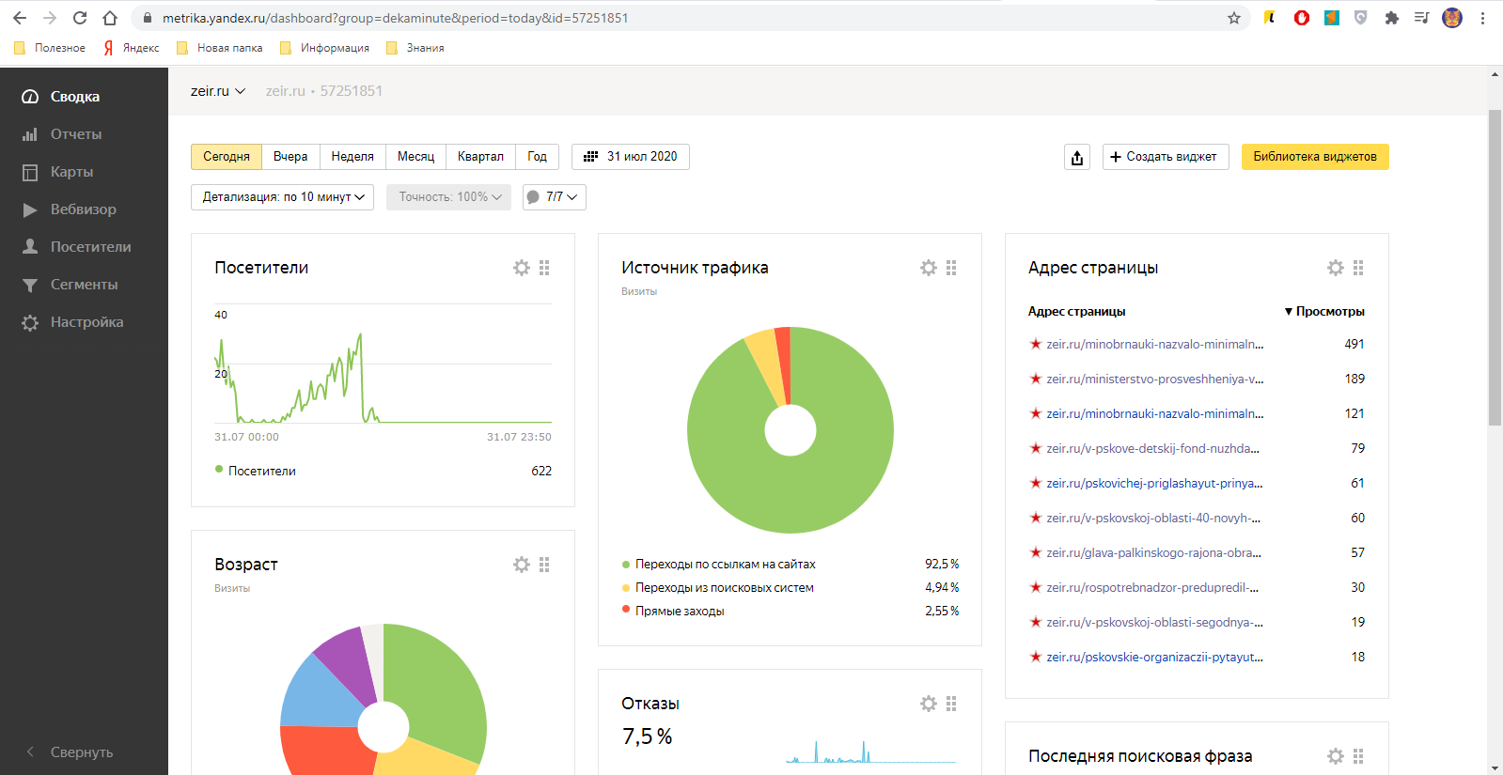Toggle Прямые заходы legend item
The height and width of the screenshot is (775, 1503).
679,611
